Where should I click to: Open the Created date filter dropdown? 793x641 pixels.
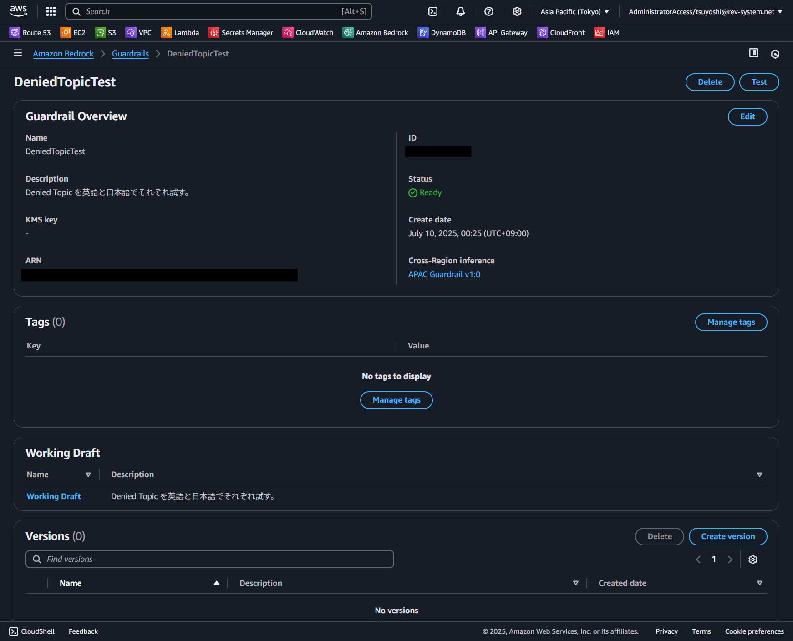[760, 583]
